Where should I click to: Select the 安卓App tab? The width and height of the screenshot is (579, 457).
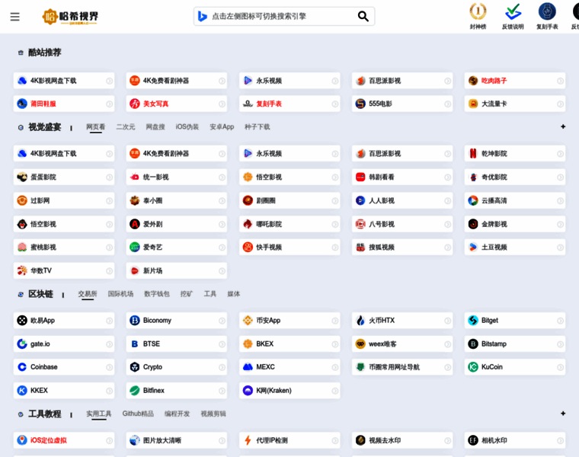pyautogui.click(x=222, y=127)
